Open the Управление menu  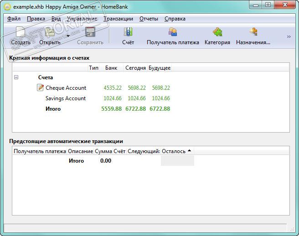[x=82, y=19]
